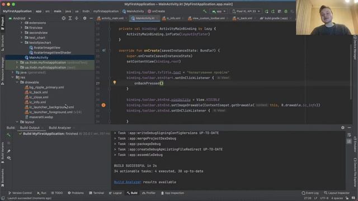Open the Device File Explorer sidebar tab
Screen dimensions: 358x201
355,173
